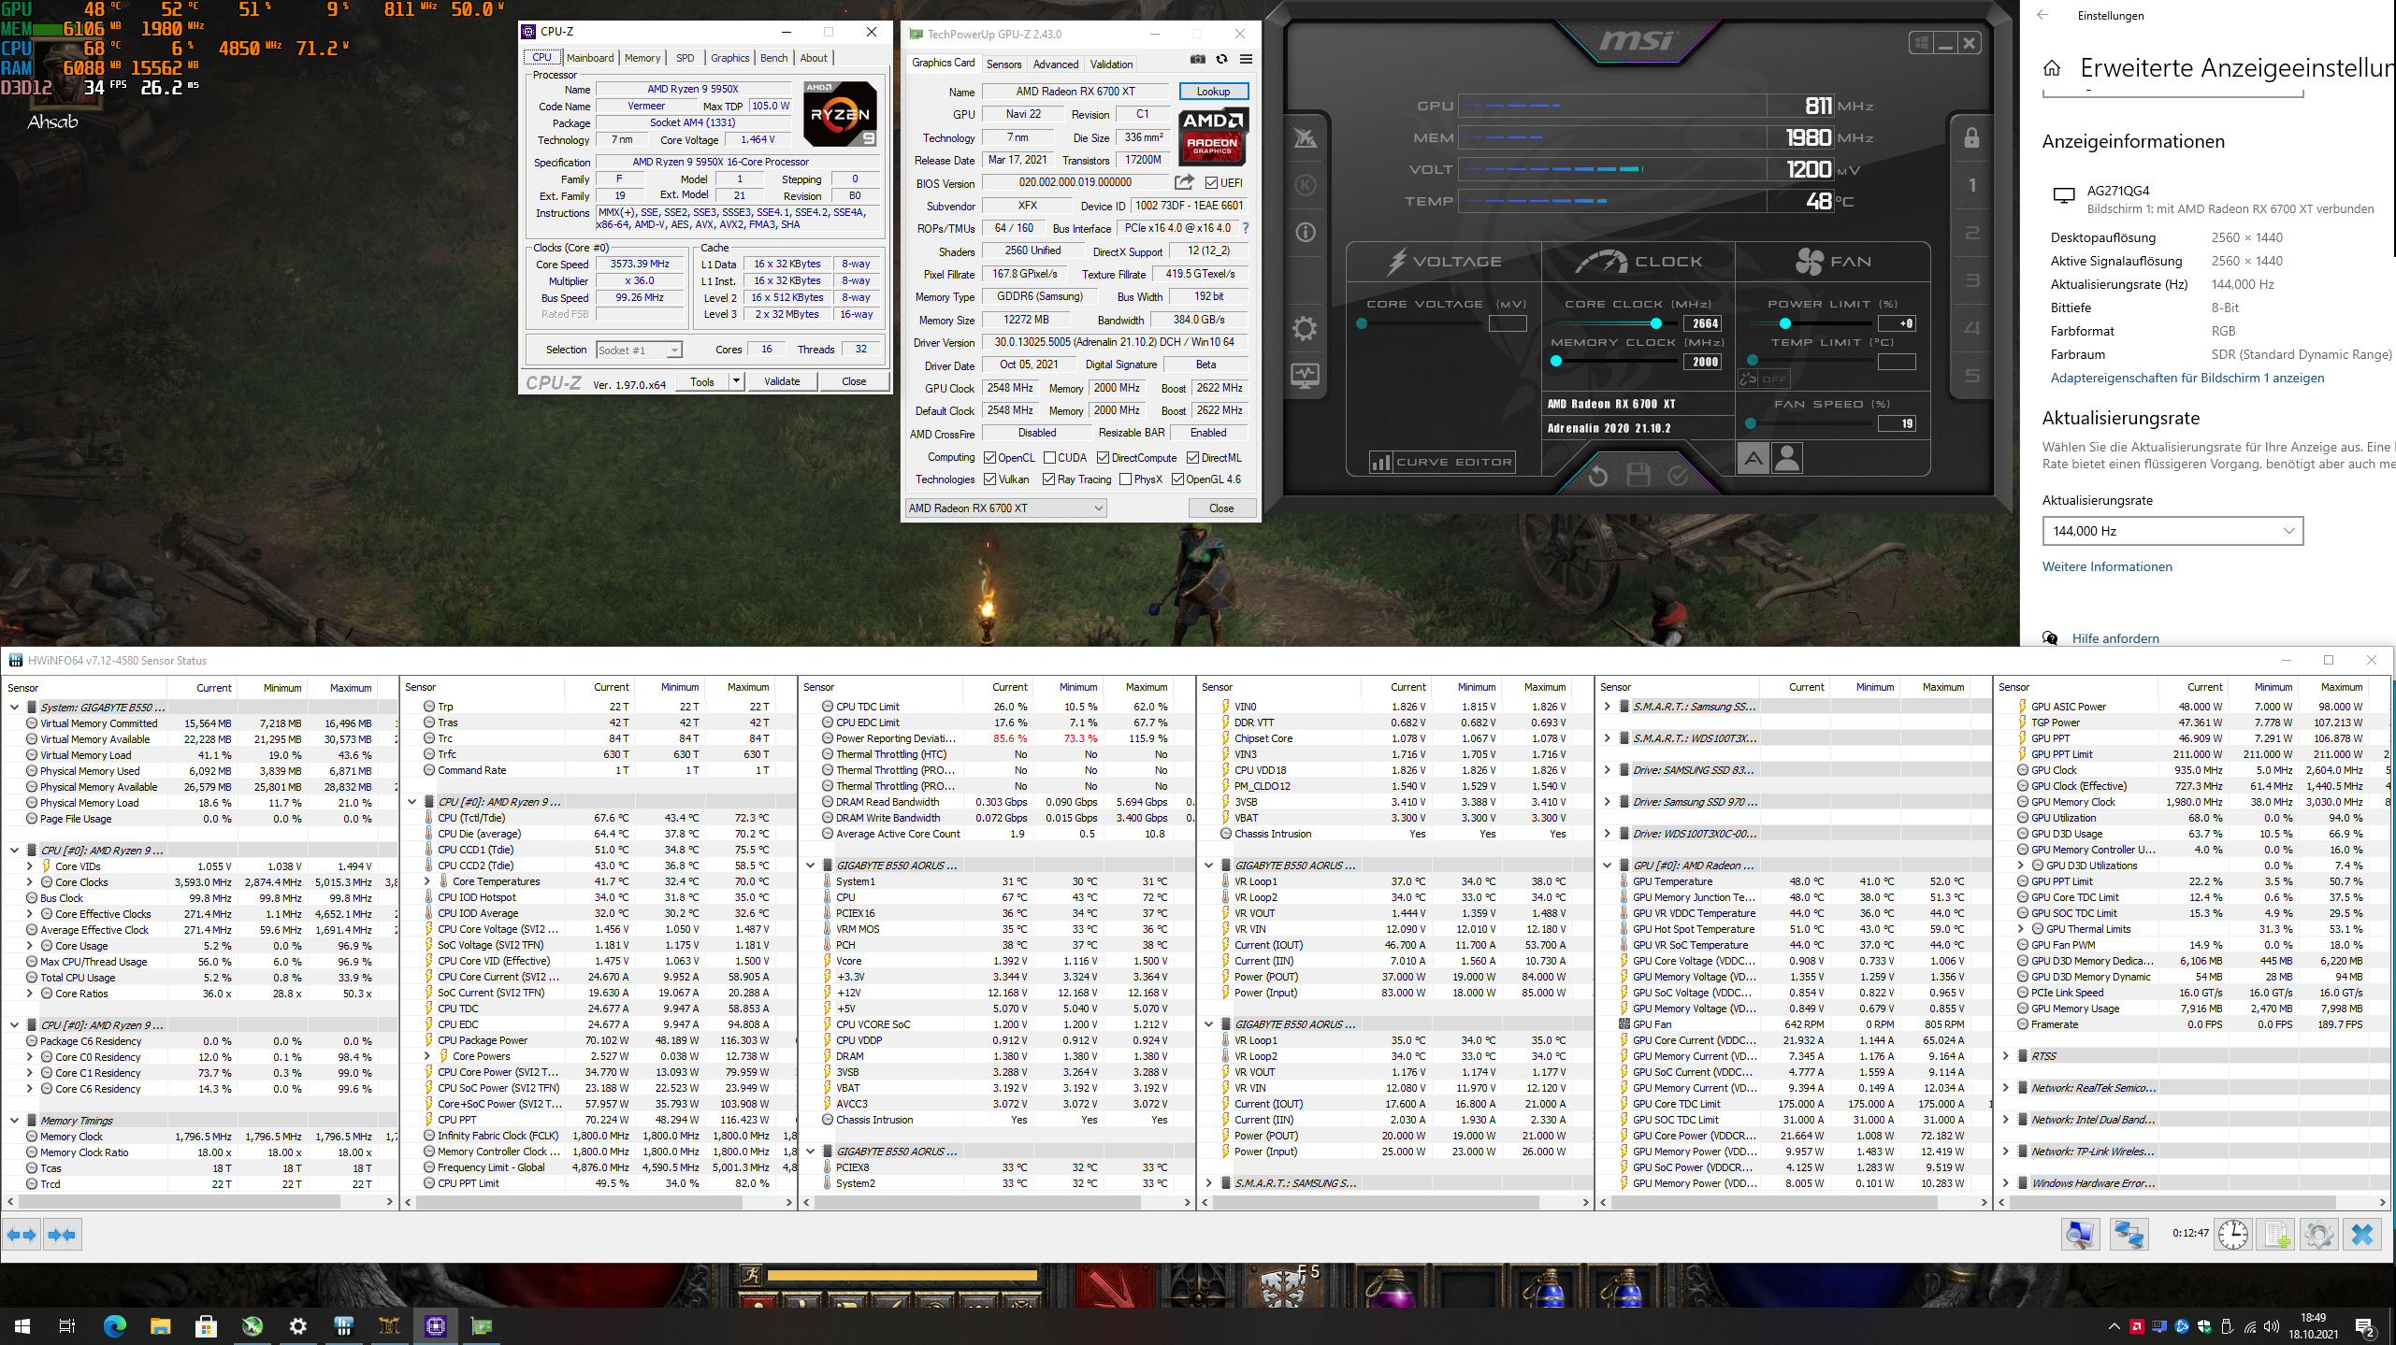Click the MSI Afterburner information icon
Image resolution: width=2396 pixels, height=1345 pixels.
click(x=1306, y=232)
